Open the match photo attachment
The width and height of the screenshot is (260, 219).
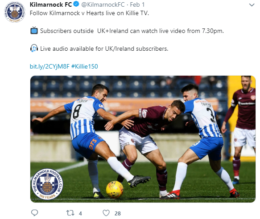click(143, 139)
